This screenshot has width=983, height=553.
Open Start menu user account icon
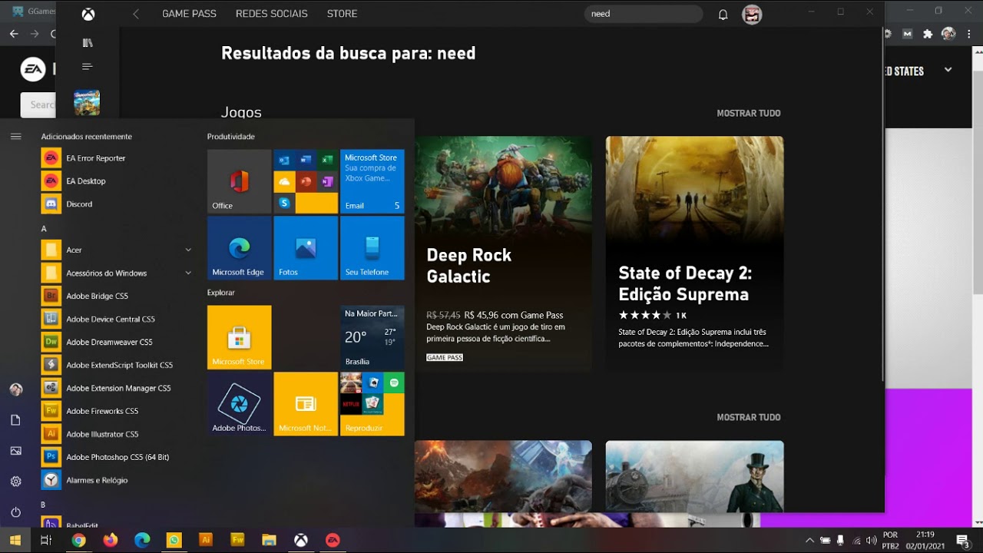click(16, 389)
